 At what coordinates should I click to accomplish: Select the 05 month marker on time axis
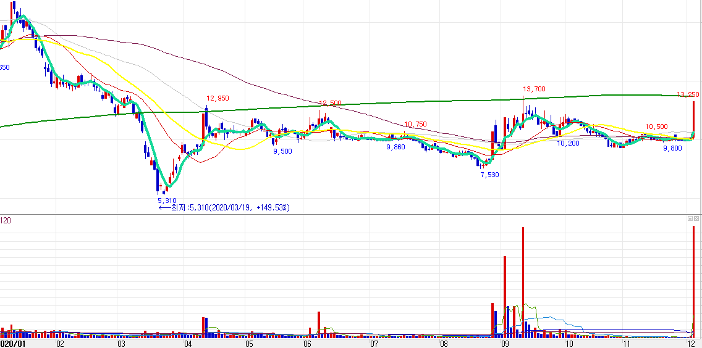pyautogui.click(x=250, y=344)
